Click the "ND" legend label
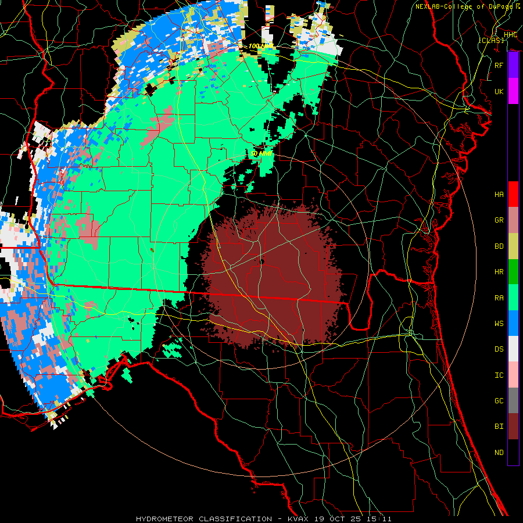Viewport: 523px width, 523px height. pos(499,453)
